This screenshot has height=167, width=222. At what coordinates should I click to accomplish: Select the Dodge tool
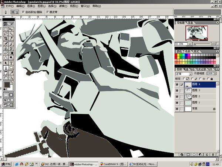[x=11, y=58]
